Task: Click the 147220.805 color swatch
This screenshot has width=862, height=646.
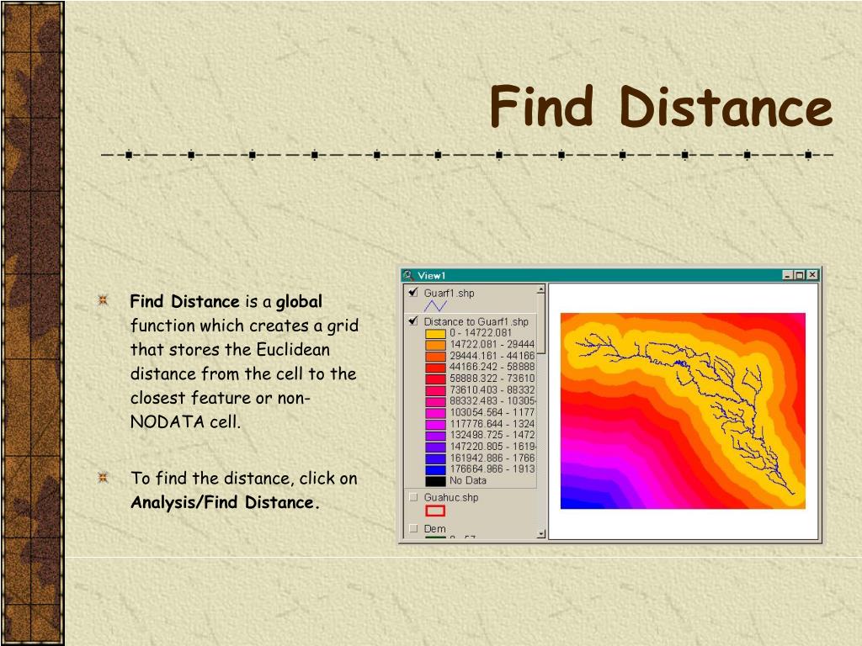Action: 435,447
